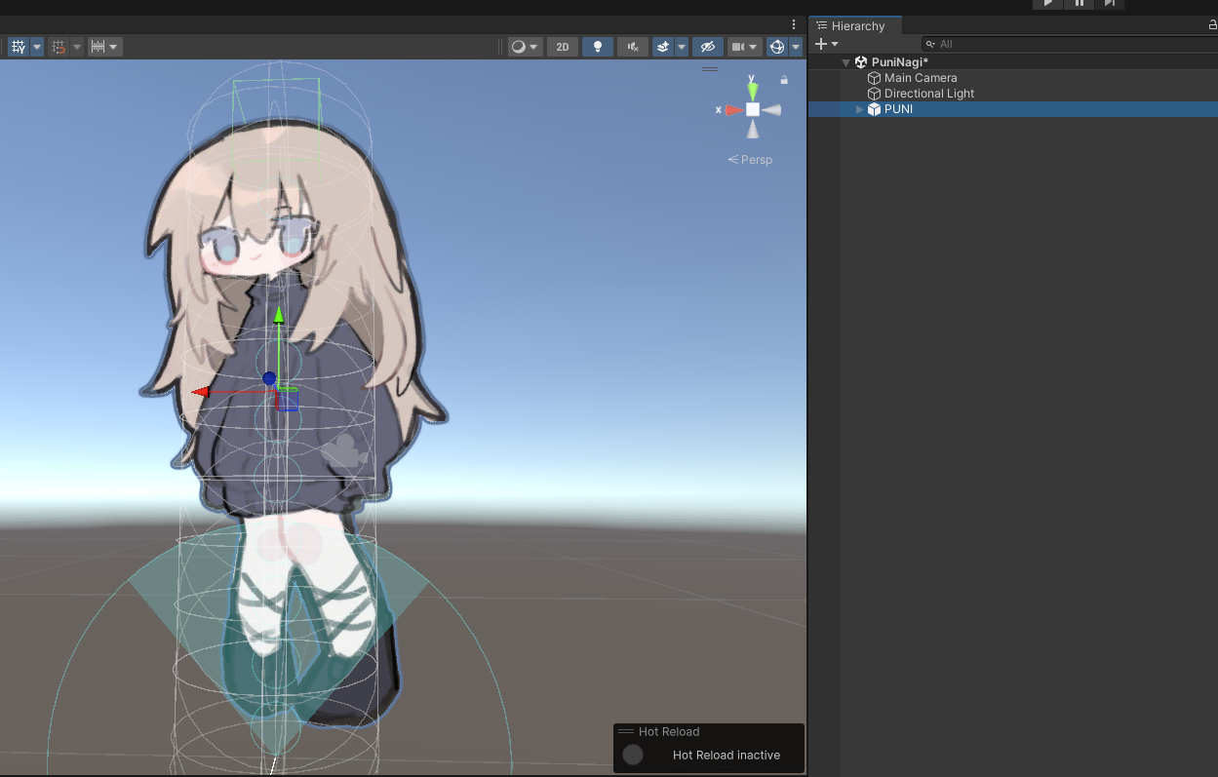Click the green Y axis gizmo cone
Image resolution: width=1218 pixels, height=777 pixels.
coord(753,92)
